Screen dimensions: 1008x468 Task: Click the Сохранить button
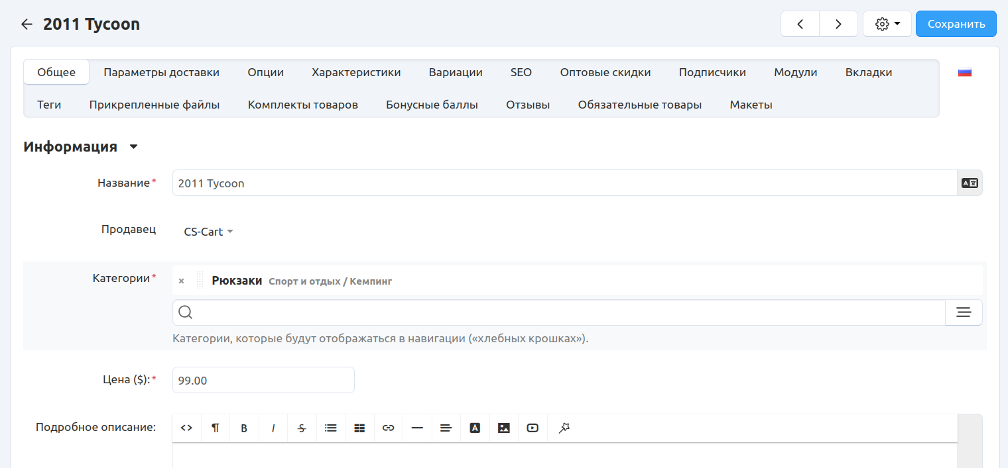(x=956, y=24)
